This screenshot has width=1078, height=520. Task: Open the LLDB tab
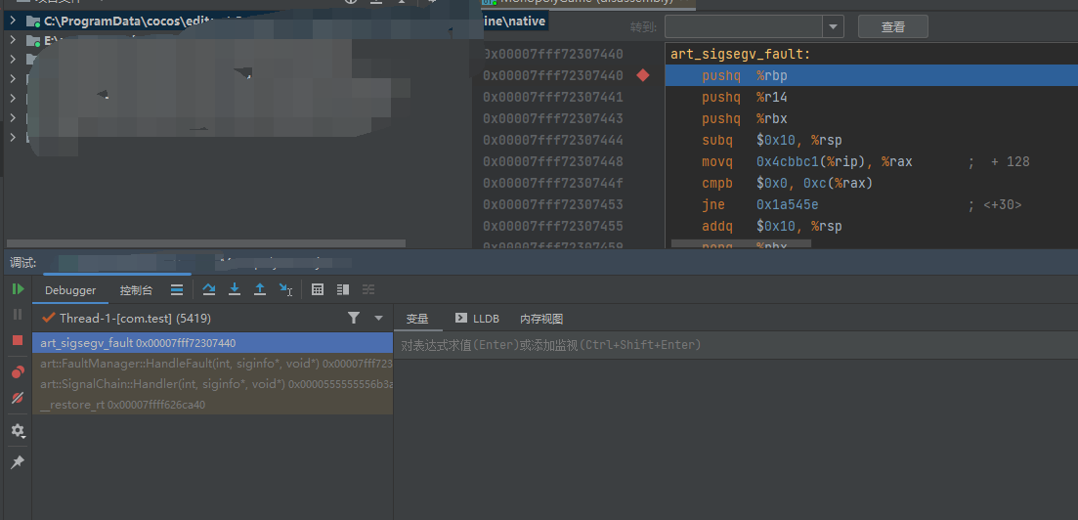click(477, 319)
